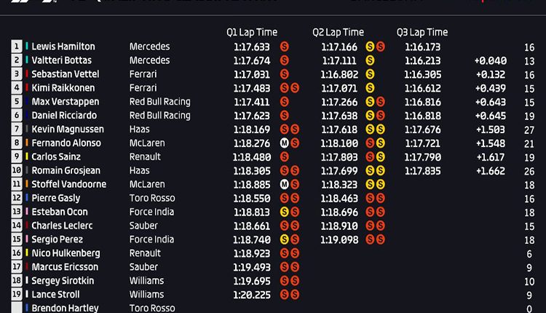546x313 pixels.
Task: Click position number box 7
Action: click(x=16, y=129)
